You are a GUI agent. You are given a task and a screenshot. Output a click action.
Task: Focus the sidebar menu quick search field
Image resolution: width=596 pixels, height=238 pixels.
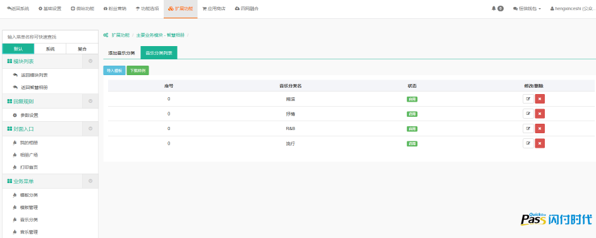[x=50, y=37]
